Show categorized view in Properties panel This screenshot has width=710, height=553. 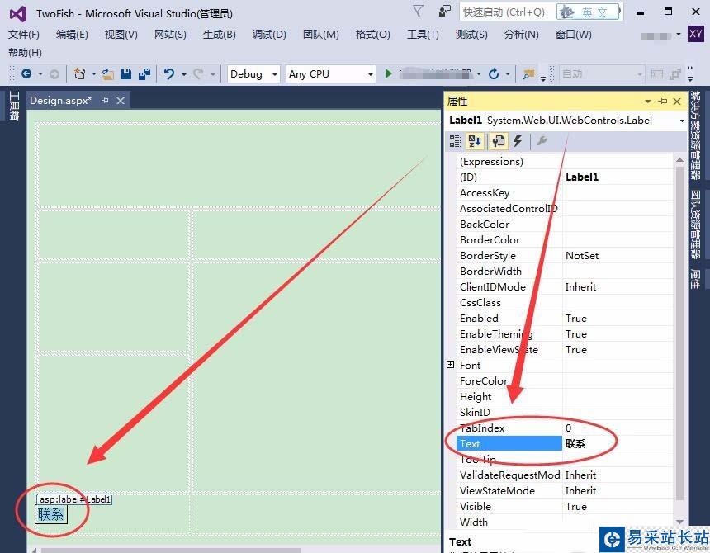[455, 141]
